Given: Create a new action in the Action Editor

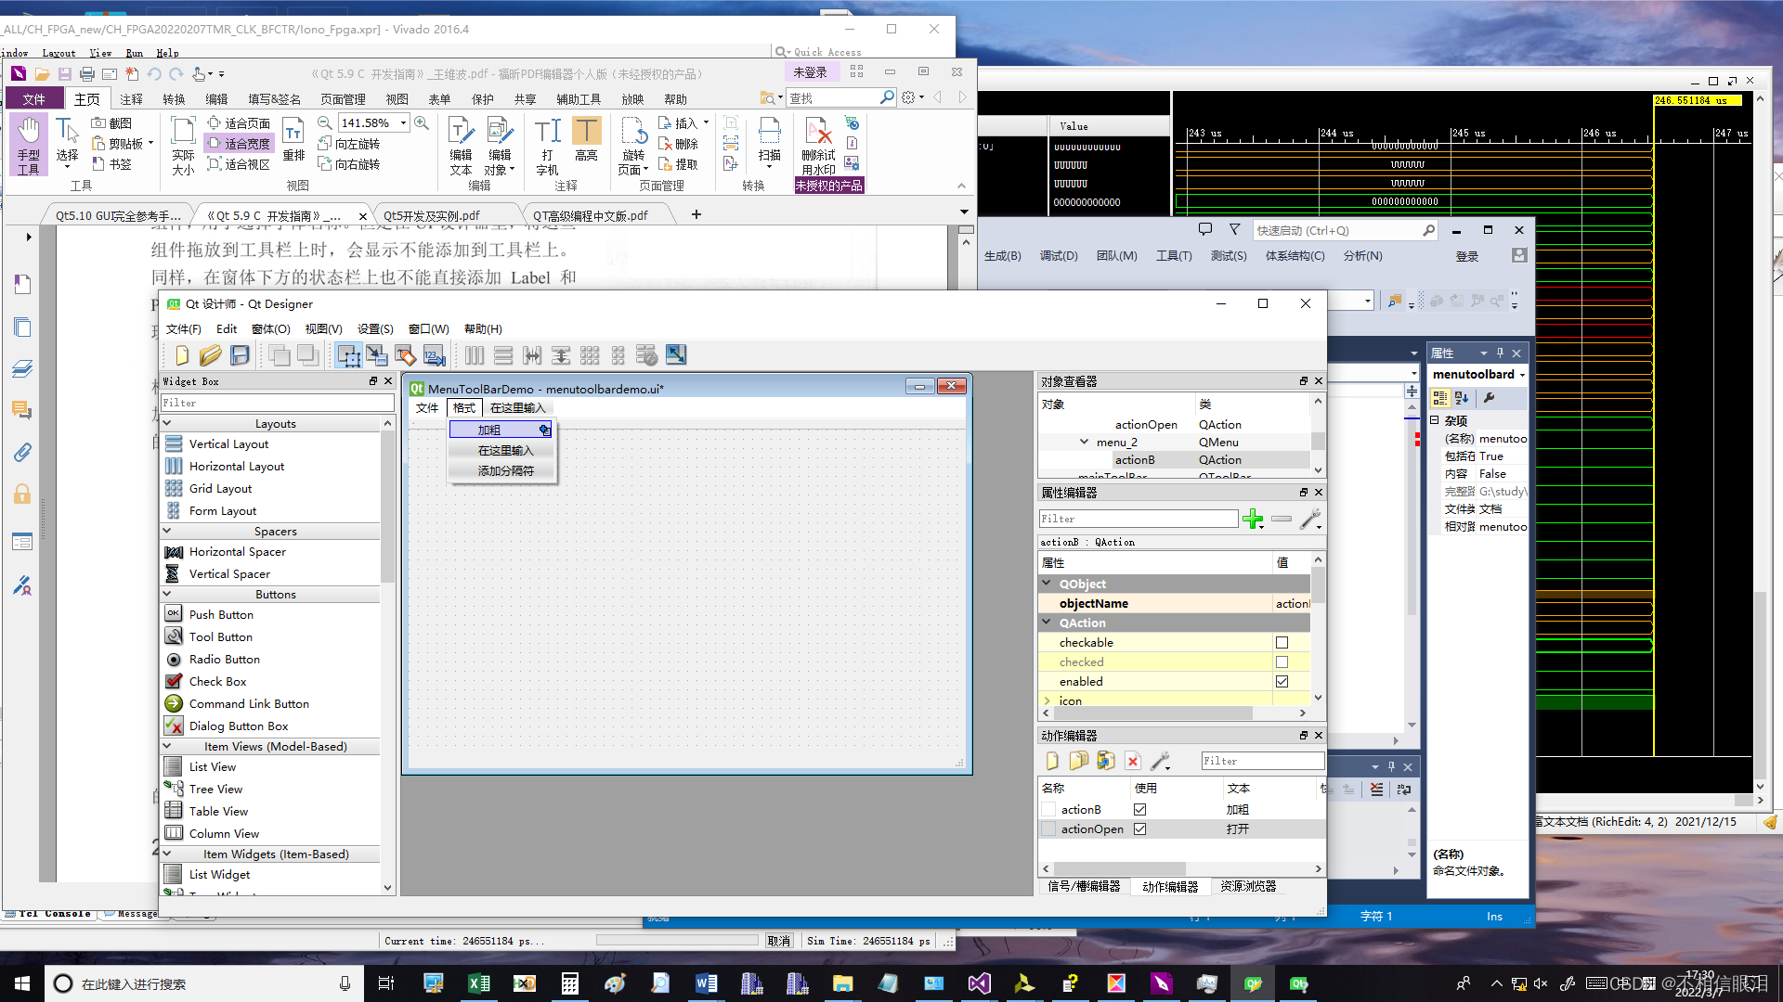Looking at the screenshot, I should [x=1051, y=760].
